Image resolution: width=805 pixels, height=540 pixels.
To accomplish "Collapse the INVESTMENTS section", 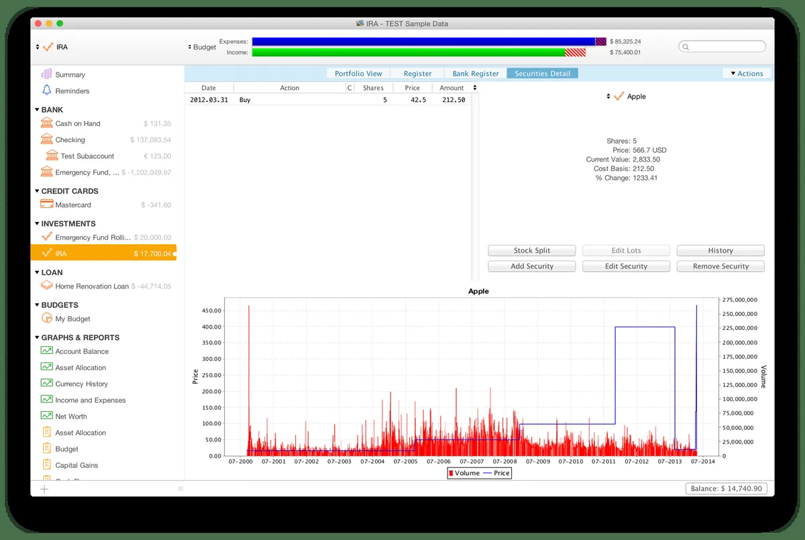I will pyautogui.click(x=37, y=223).
